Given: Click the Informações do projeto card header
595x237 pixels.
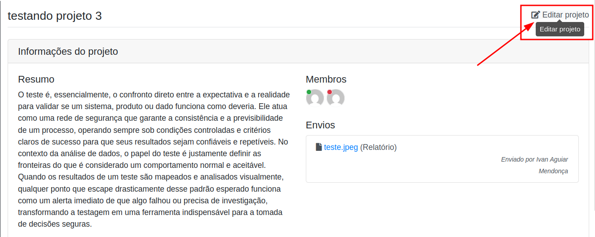Looking at the screenshot, I should pyautogui.click(x=298, y=51).
